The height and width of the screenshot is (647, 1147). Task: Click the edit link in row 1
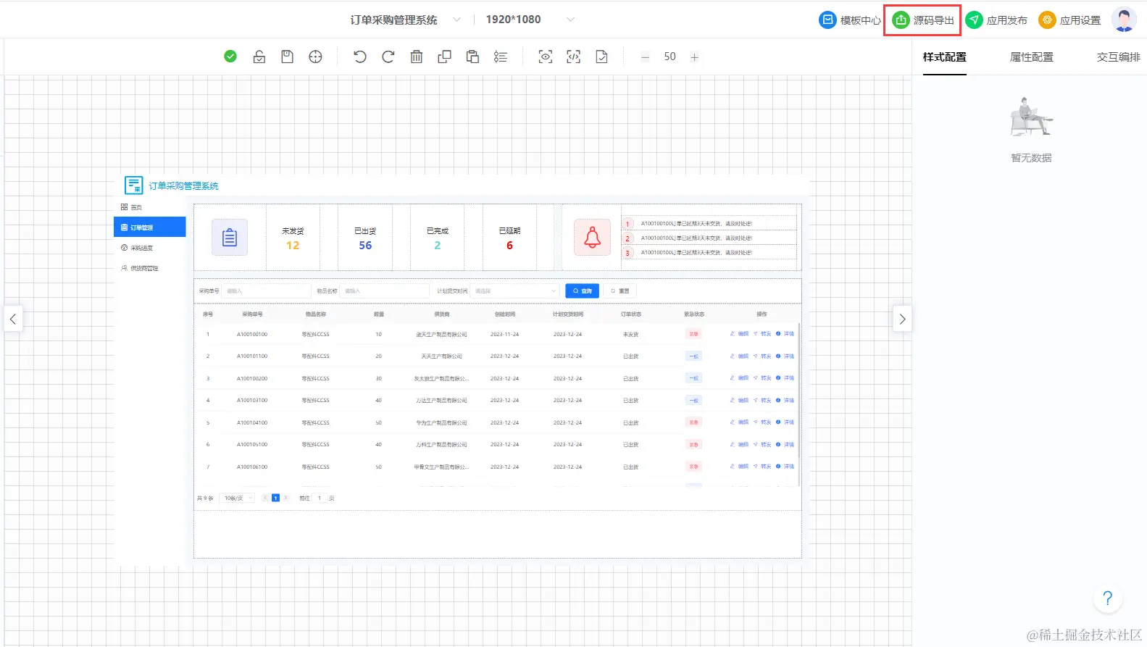(x=739, y=334)
